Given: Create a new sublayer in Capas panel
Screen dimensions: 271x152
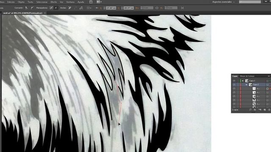Looking at the screenshot, I should [260, 110].
